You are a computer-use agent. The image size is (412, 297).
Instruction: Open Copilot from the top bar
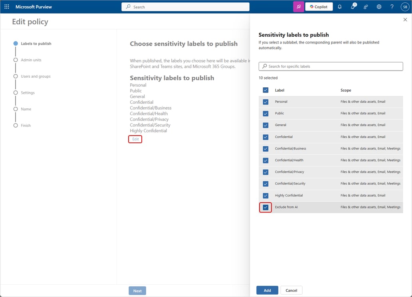pyautogui.click(x=319, y=6)
